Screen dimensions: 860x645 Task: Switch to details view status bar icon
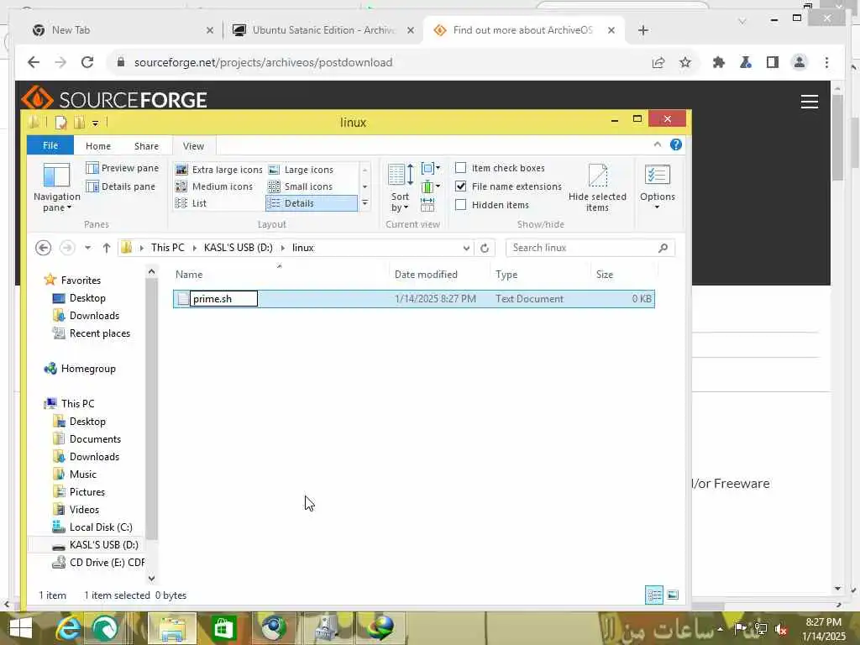tap(653, 595)
